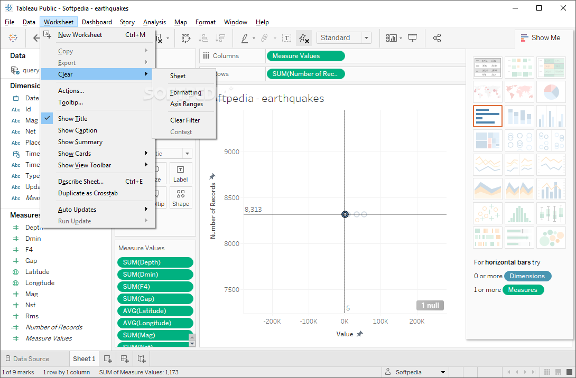Click the Swap Rows and Columns icon
Screen dimensions: 576x378
point(186,38)
